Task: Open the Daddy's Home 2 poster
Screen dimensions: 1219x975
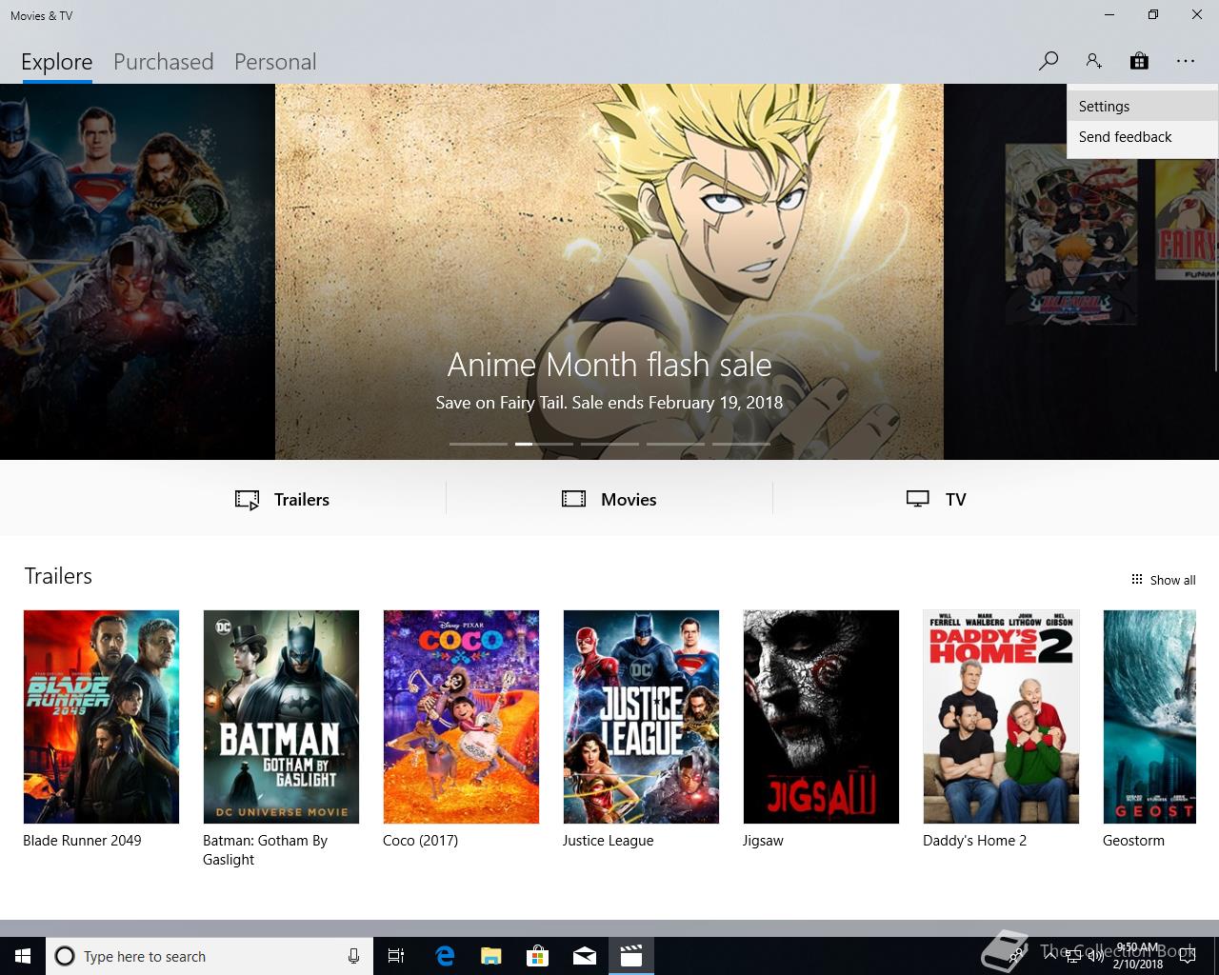Action: (x=1001, y=717)
